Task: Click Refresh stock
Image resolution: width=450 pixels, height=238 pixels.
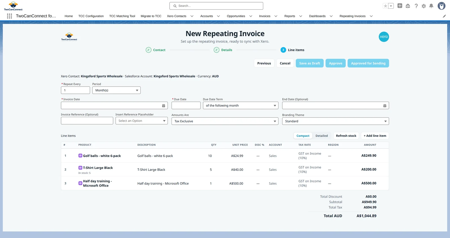Action: (x=346, y=136)
